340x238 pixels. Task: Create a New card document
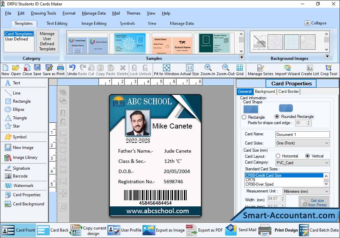5,70
